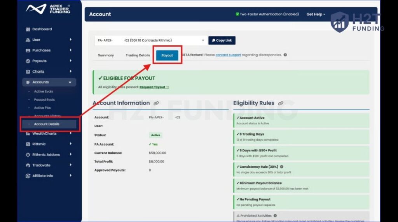
Task: Expand the Tradovate menu arrow
Action: 71,165
